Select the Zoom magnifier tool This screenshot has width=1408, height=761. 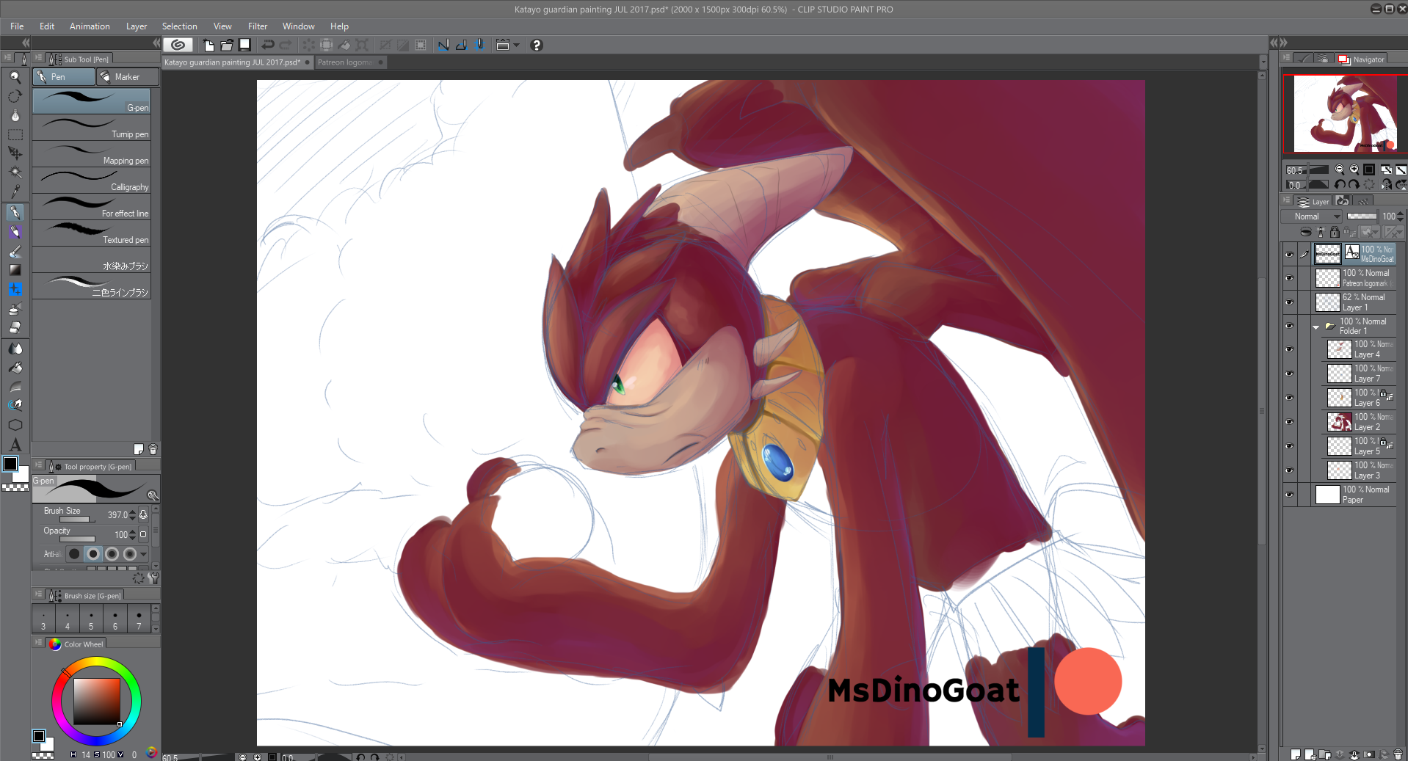tap(15, 77)
